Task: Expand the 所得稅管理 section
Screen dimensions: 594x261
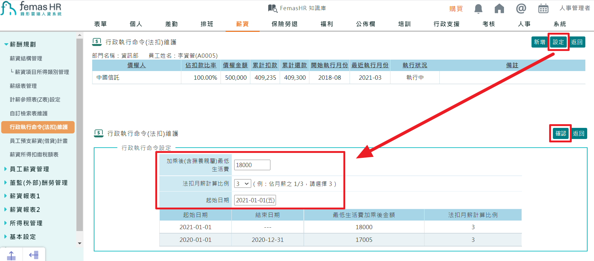Action: [x=26, y=223]
